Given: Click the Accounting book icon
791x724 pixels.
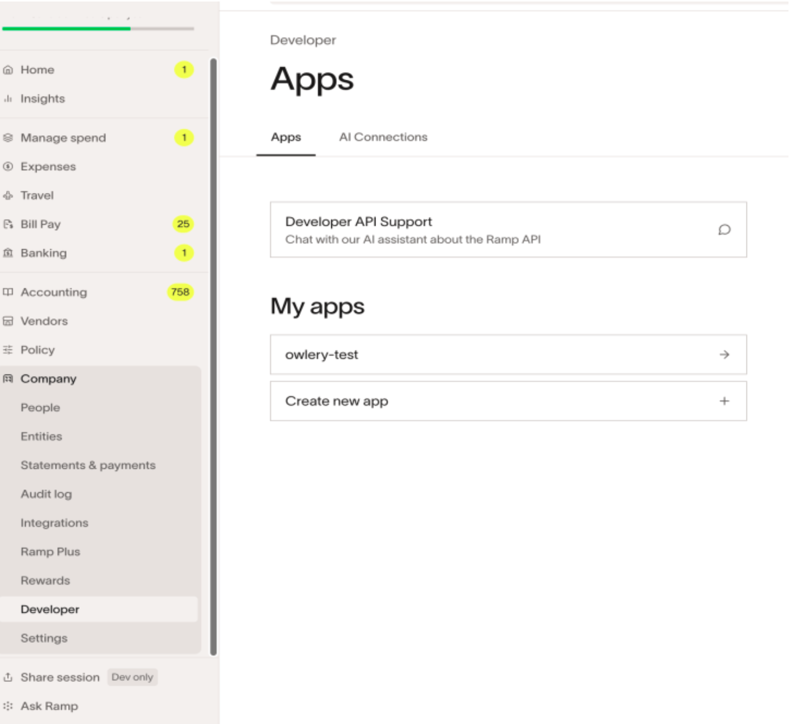Looking at the screenshot, I should (8, 292).
